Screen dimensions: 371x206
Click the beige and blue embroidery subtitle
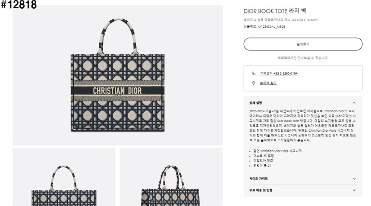click(x=281, y=20)
